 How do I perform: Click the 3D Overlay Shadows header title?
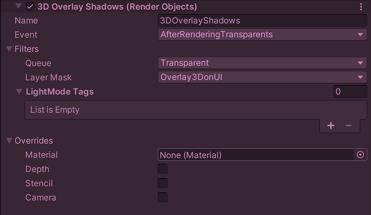(117, 7)
